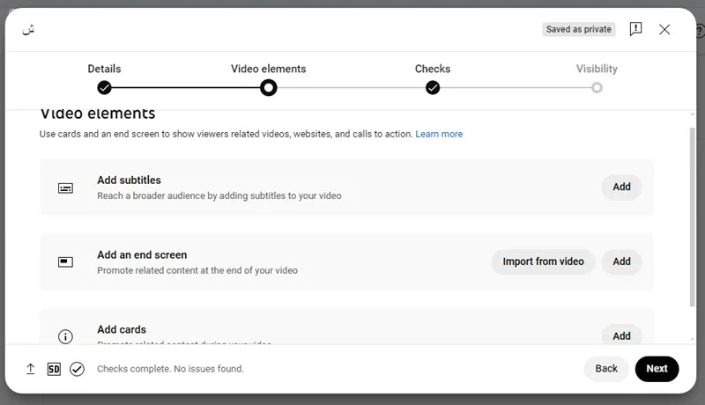This screenshot has height=405, width=705.
Task: Click the dialog's vertical scrollbar
Action: (693, 217)
